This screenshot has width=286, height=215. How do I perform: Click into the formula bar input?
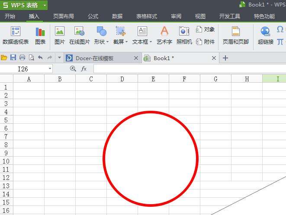(x=190, y=69)
